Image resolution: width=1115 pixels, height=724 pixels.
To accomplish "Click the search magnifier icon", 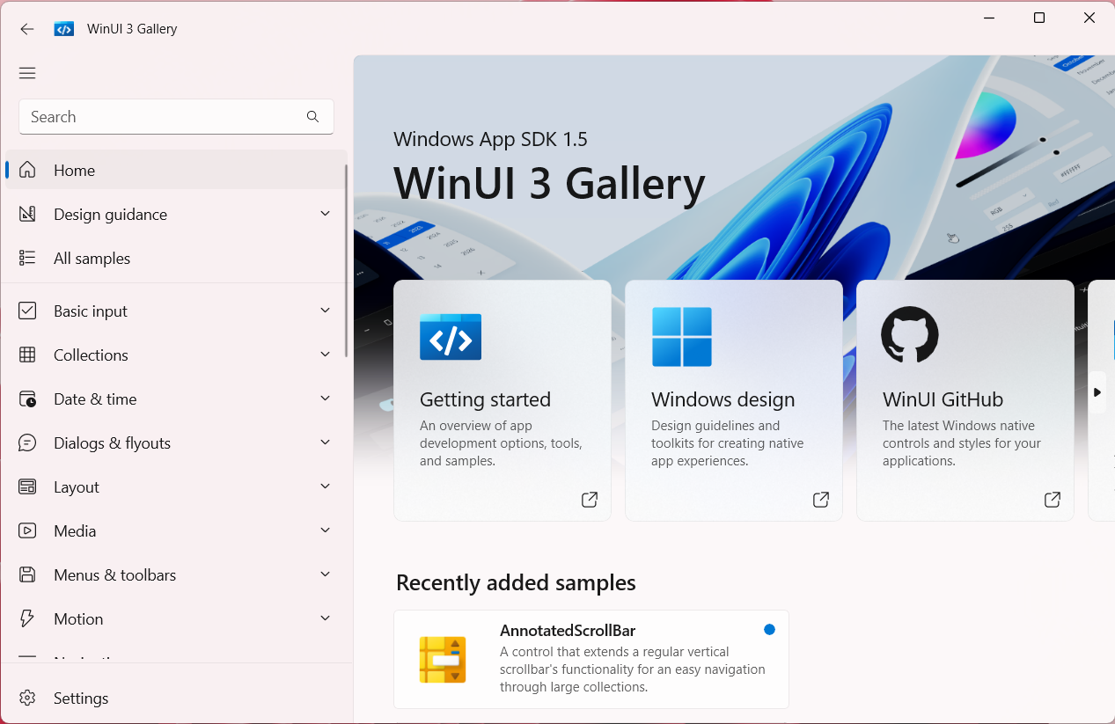I will click(x=312, y=117).
